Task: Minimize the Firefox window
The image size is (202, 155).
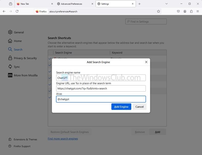Action: (x=182, y=4)
